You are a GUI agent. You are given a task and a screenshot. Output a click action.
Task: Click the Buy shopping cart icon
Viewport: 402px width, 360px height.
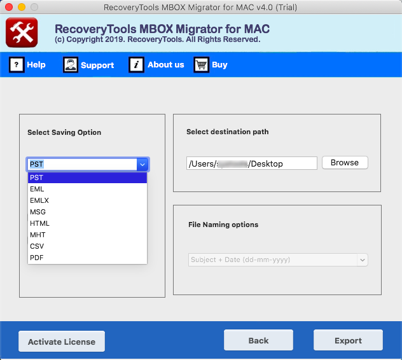[x=201, y=65]
